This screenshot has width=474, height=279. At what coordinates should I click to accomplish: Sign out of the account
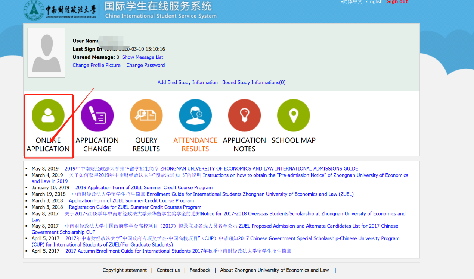click(x=397, y=2)
